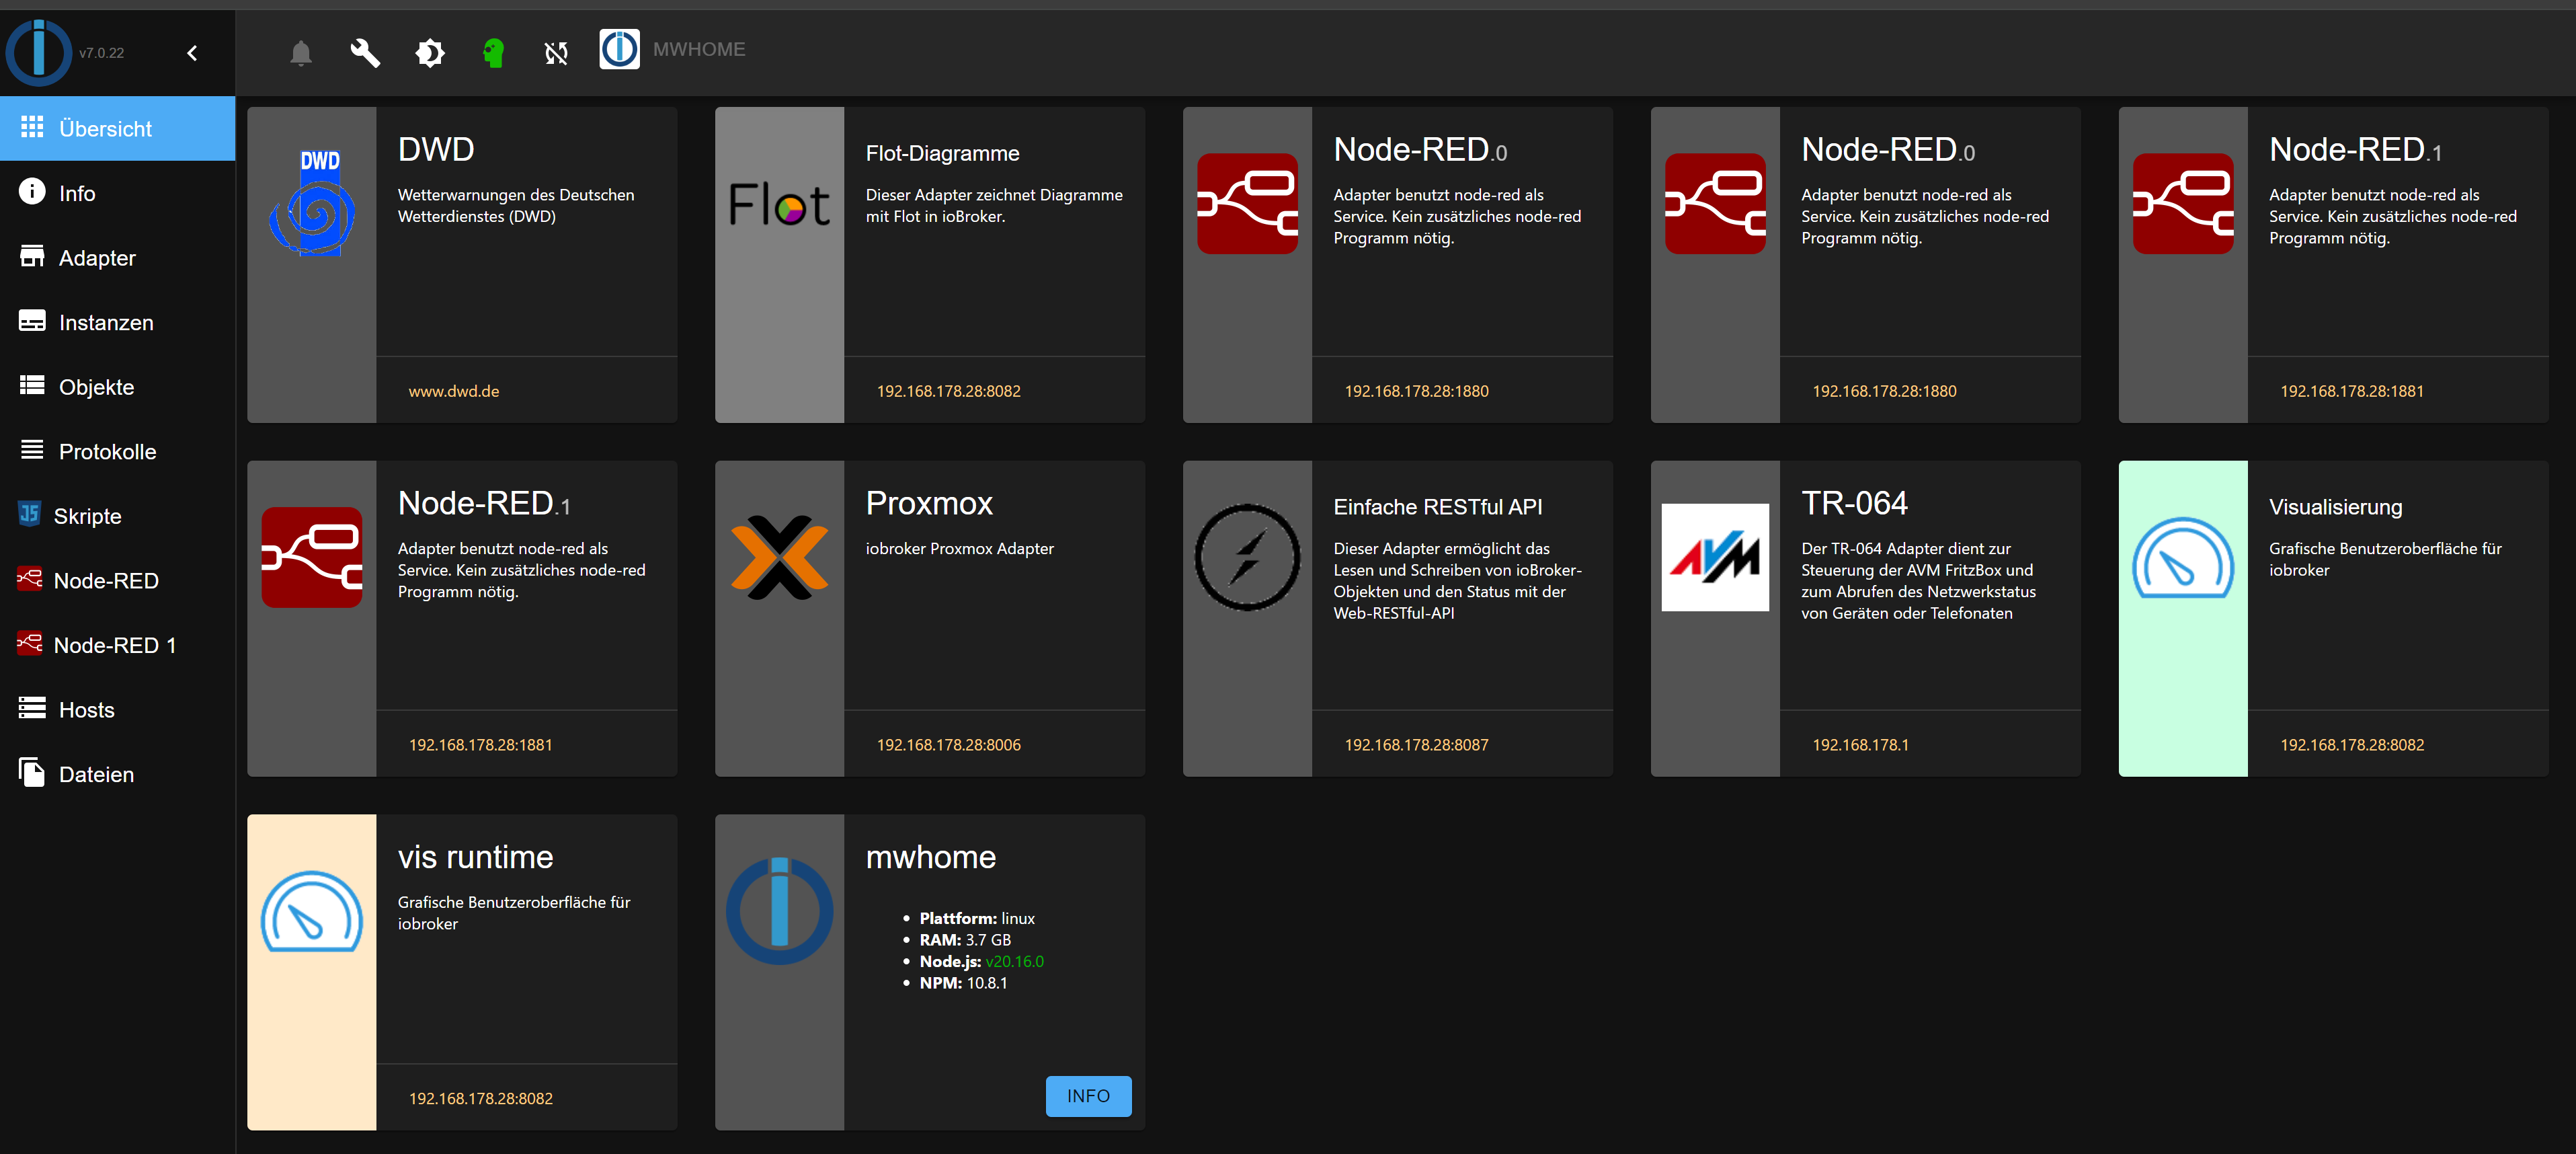The height and width of the screenshot is (1154, 2576).
Task: Open system settings wrench icon
Action: coord(365,52)
